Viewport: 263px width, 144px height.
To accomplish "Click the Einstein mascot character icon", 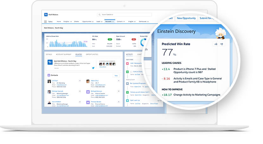I will [x=221, y=34].
